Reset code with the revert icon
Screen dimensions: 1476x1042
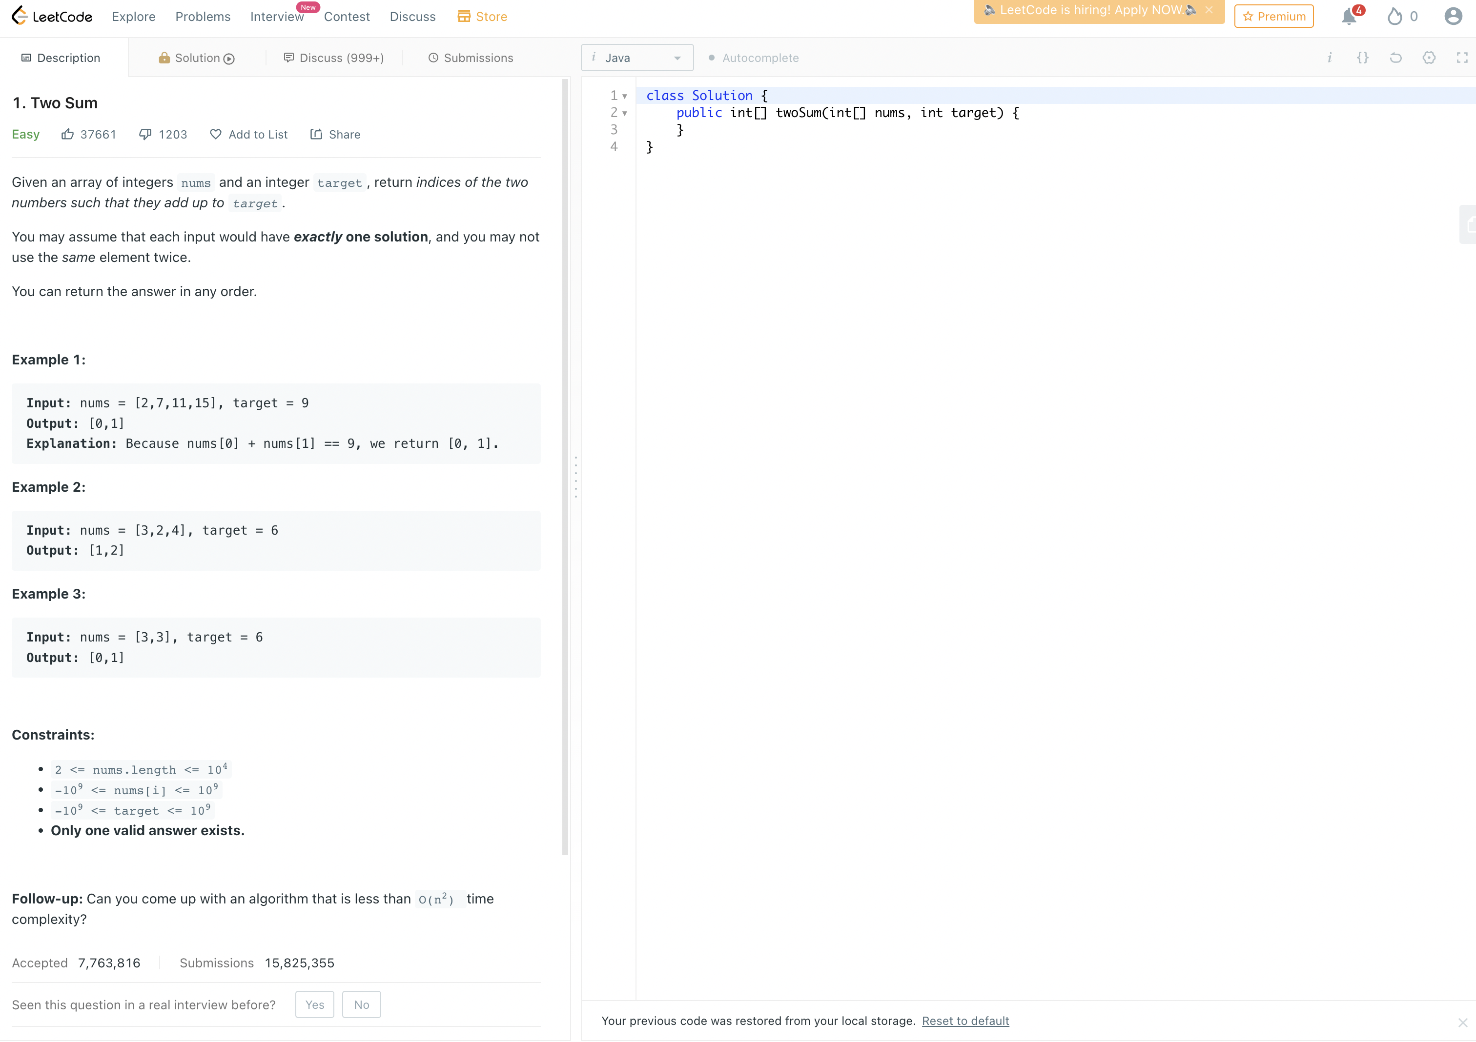tap(1395, 58)
